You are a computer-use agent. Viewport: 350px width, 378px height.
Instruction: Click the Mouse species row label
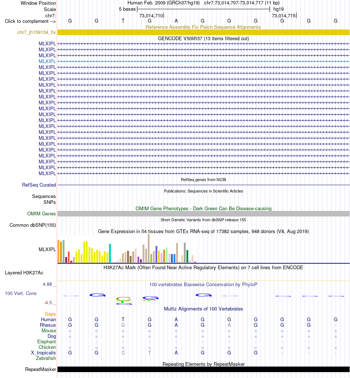(x=49, y=330)
